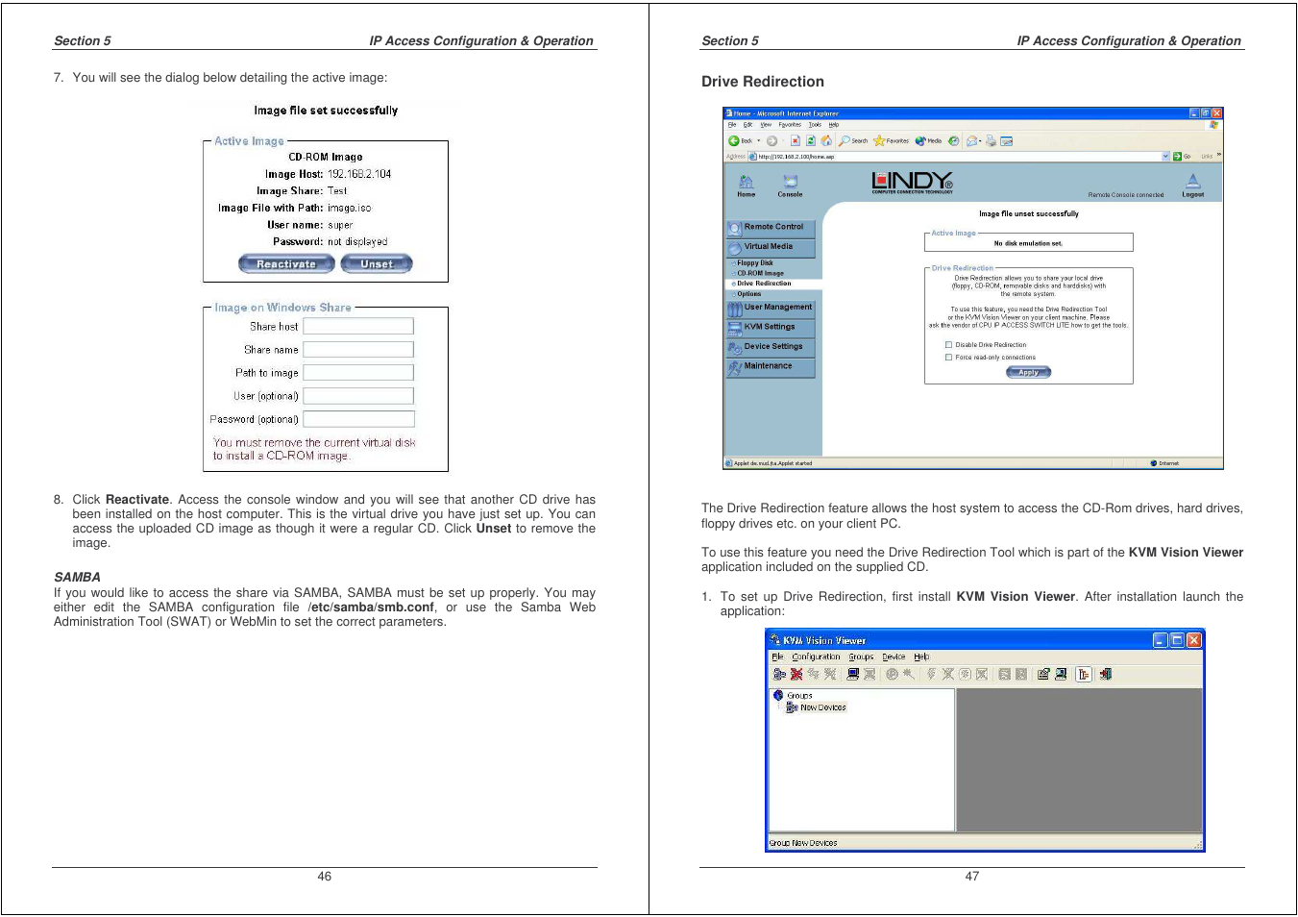Click the browser Home toolbar icon

(x=826, y=140)
